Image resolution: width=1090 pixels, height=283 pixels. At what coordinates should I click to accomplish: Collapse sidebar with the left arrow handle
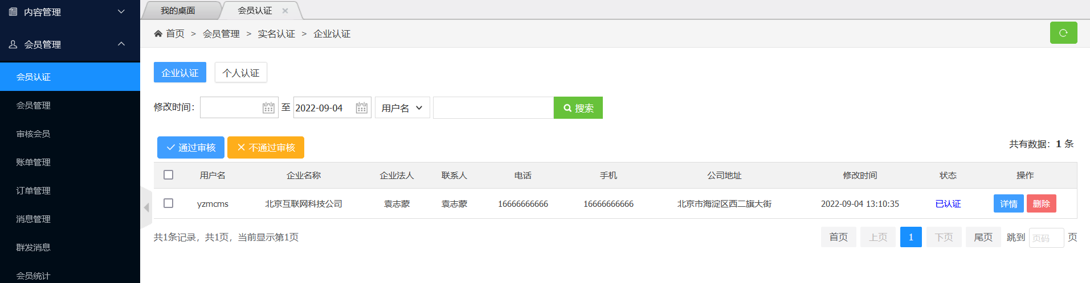[x=146, y=207]
